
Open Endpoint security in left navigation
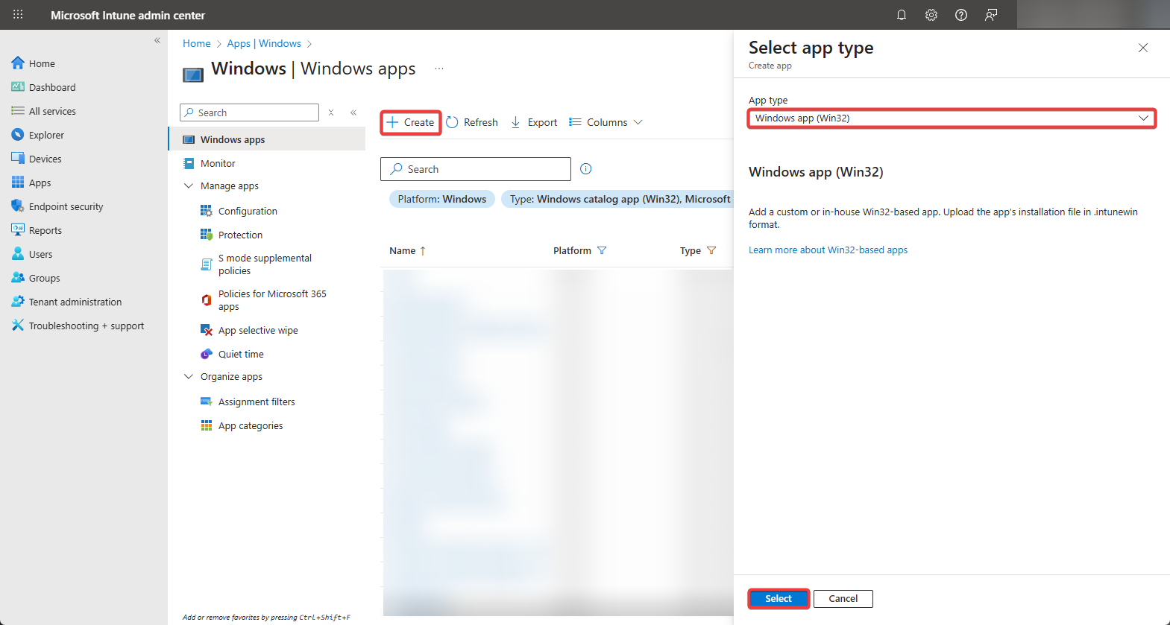(66, 207)
